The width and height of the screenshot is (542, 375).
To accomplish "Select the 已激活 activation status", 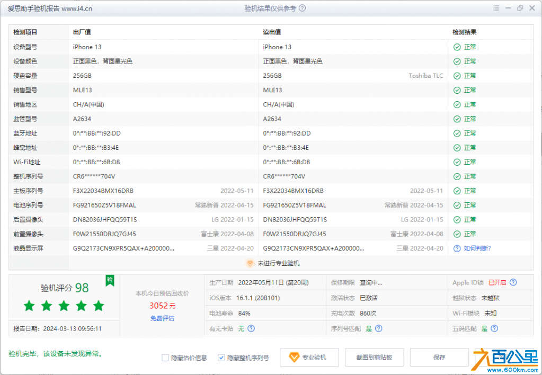I will (368, 298).
